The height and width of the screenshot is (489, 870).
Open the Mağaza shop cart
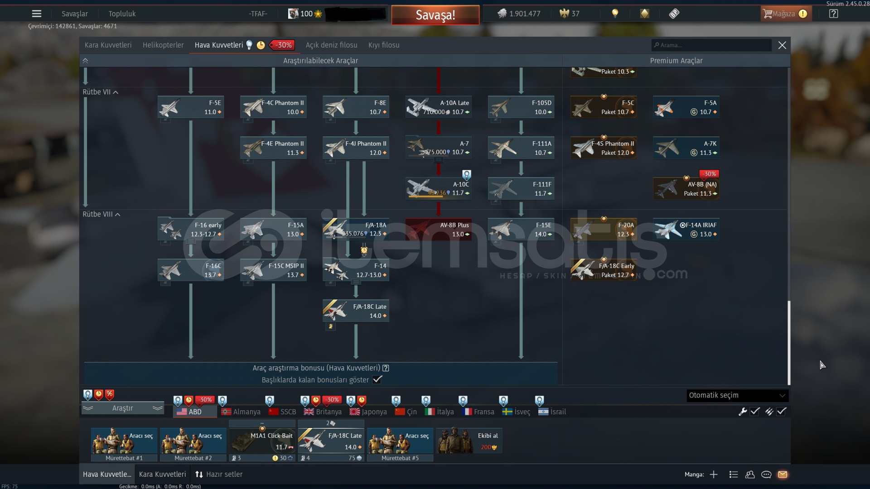(x=786, y=14)
